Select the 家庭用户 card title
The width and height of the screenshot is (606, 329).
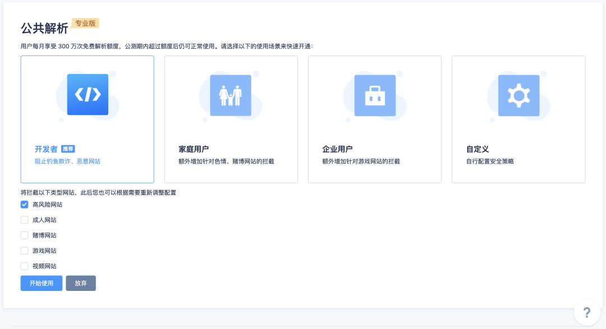(x=194, y=149)
